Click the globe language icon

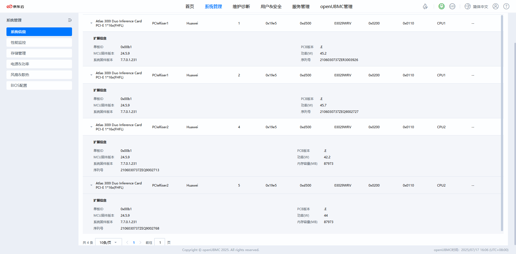[x=468, y=6]
